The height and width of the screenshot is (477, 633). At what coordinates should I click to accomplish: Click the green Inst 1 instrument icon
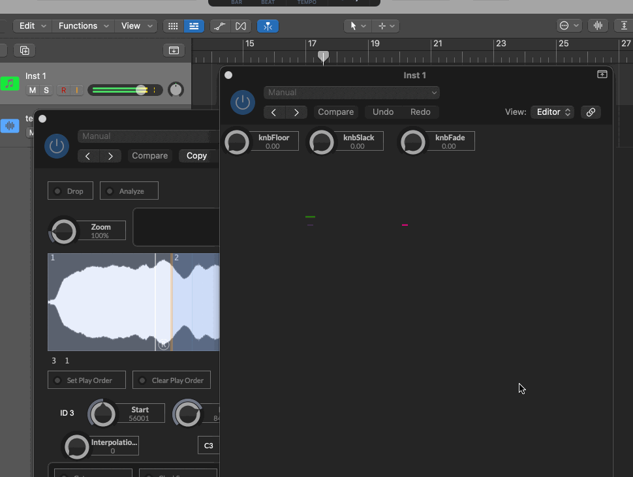[10, 84]
